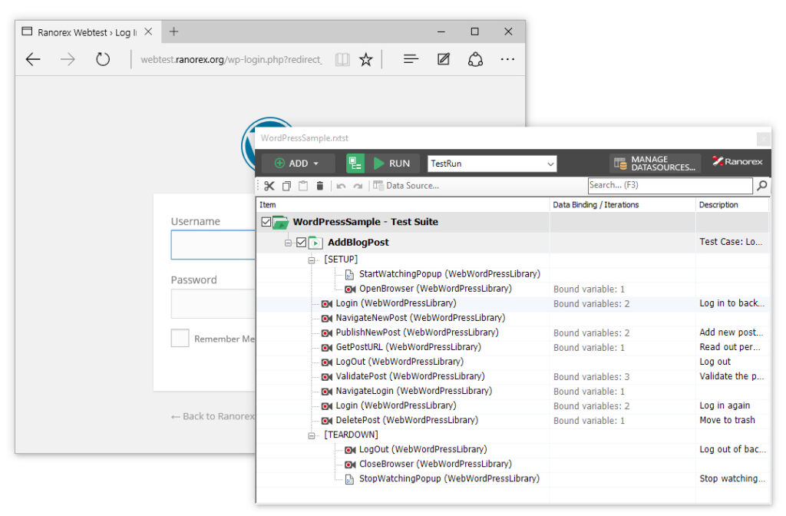Click the browser address bar URL

(x=231, y=60)
